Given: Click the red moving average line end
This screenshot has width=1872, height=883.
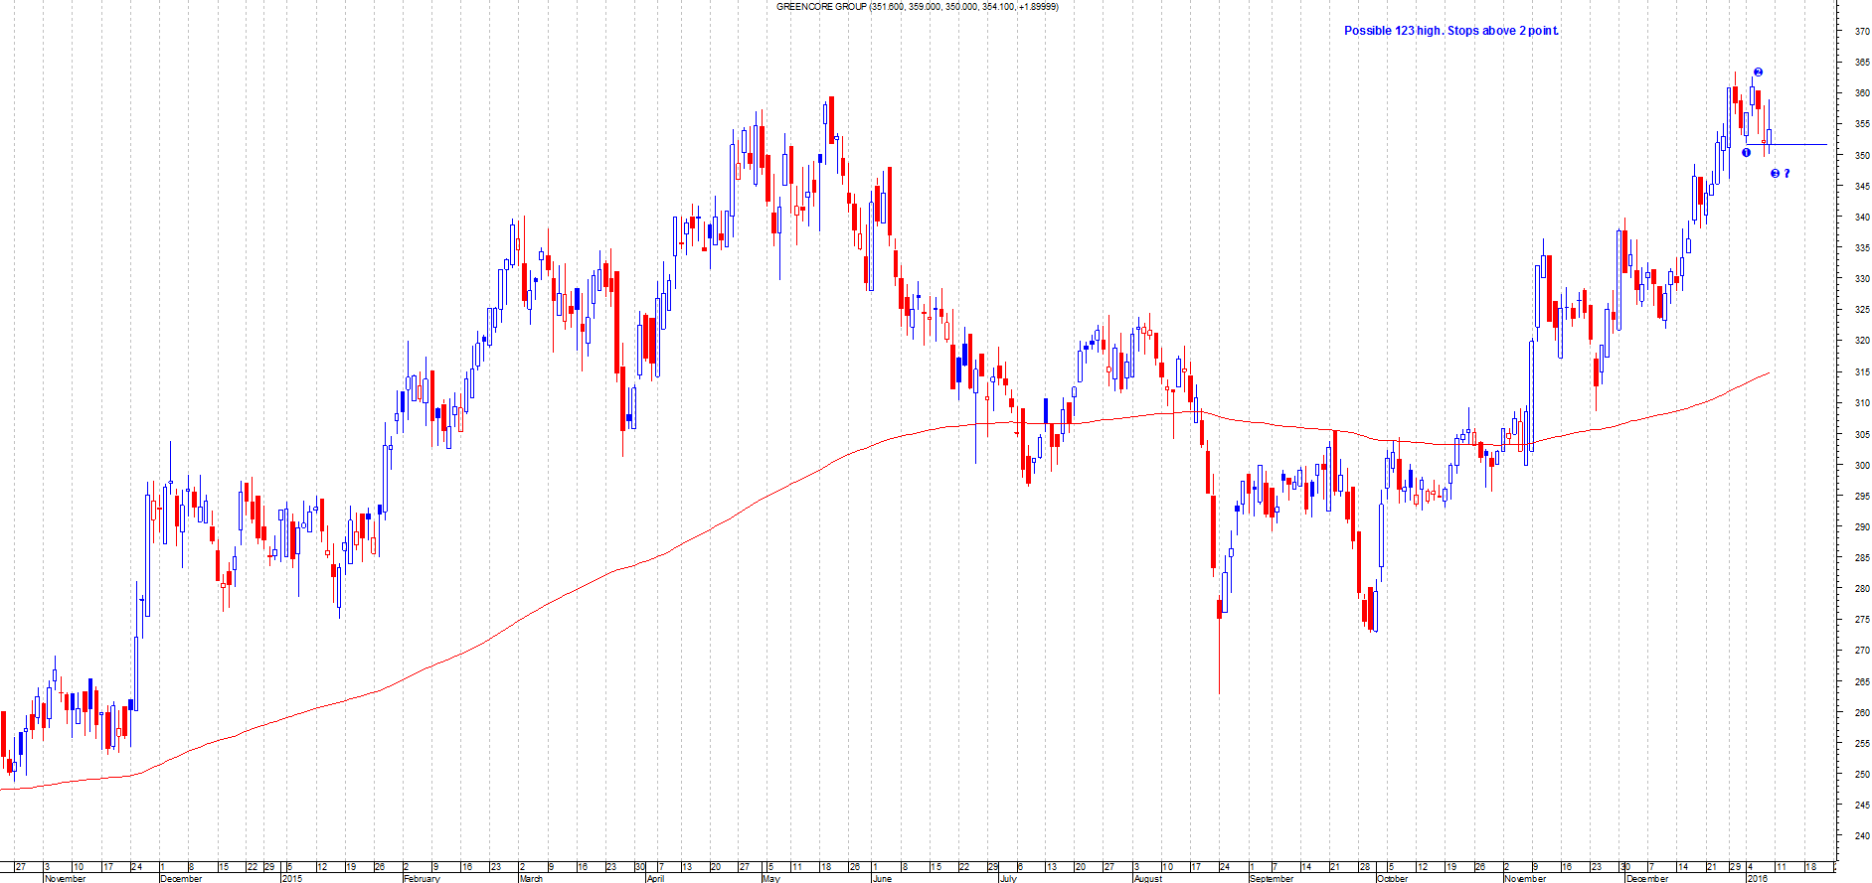Looking at the screenshot, I should click(1768, 373).
